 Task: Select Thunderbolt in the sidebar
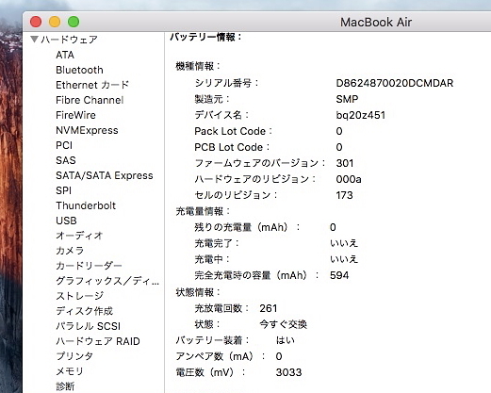click(86, 205)
